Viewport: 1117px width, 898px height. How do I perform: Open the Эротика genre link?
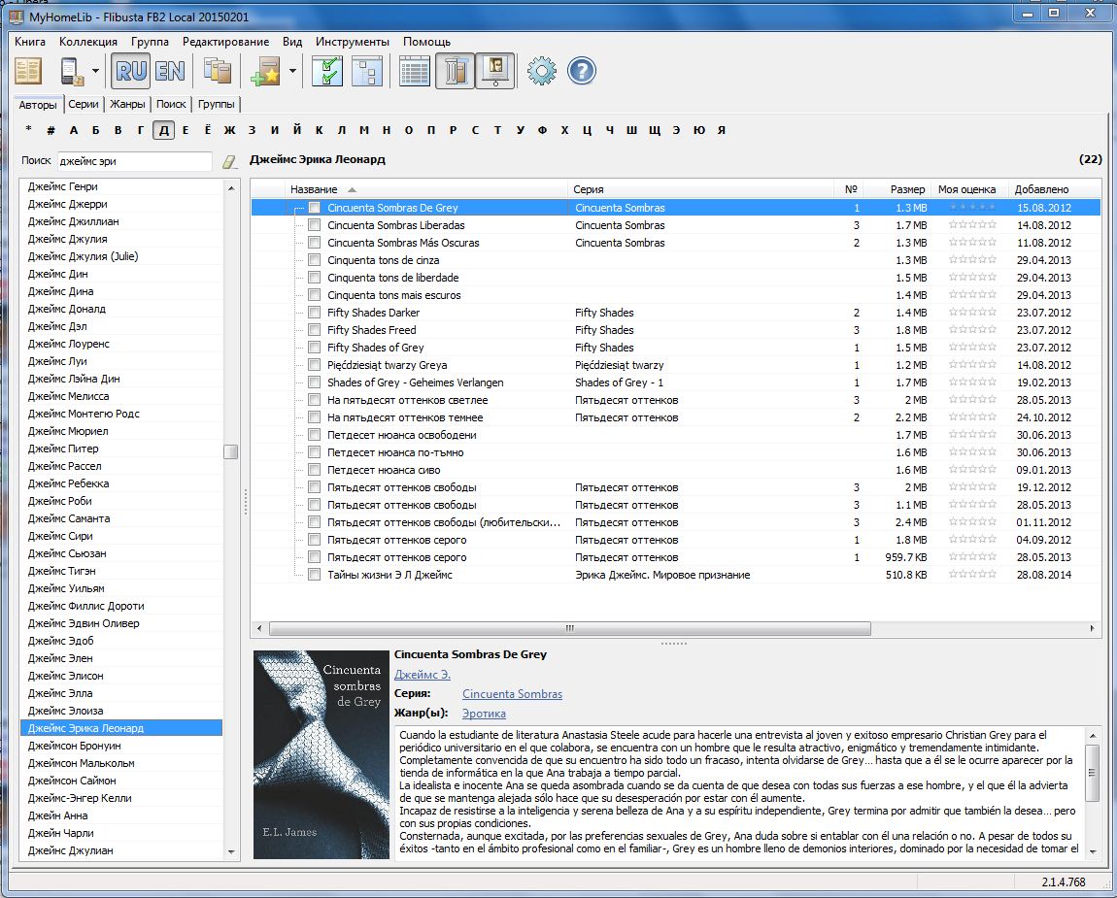[484, 714]
